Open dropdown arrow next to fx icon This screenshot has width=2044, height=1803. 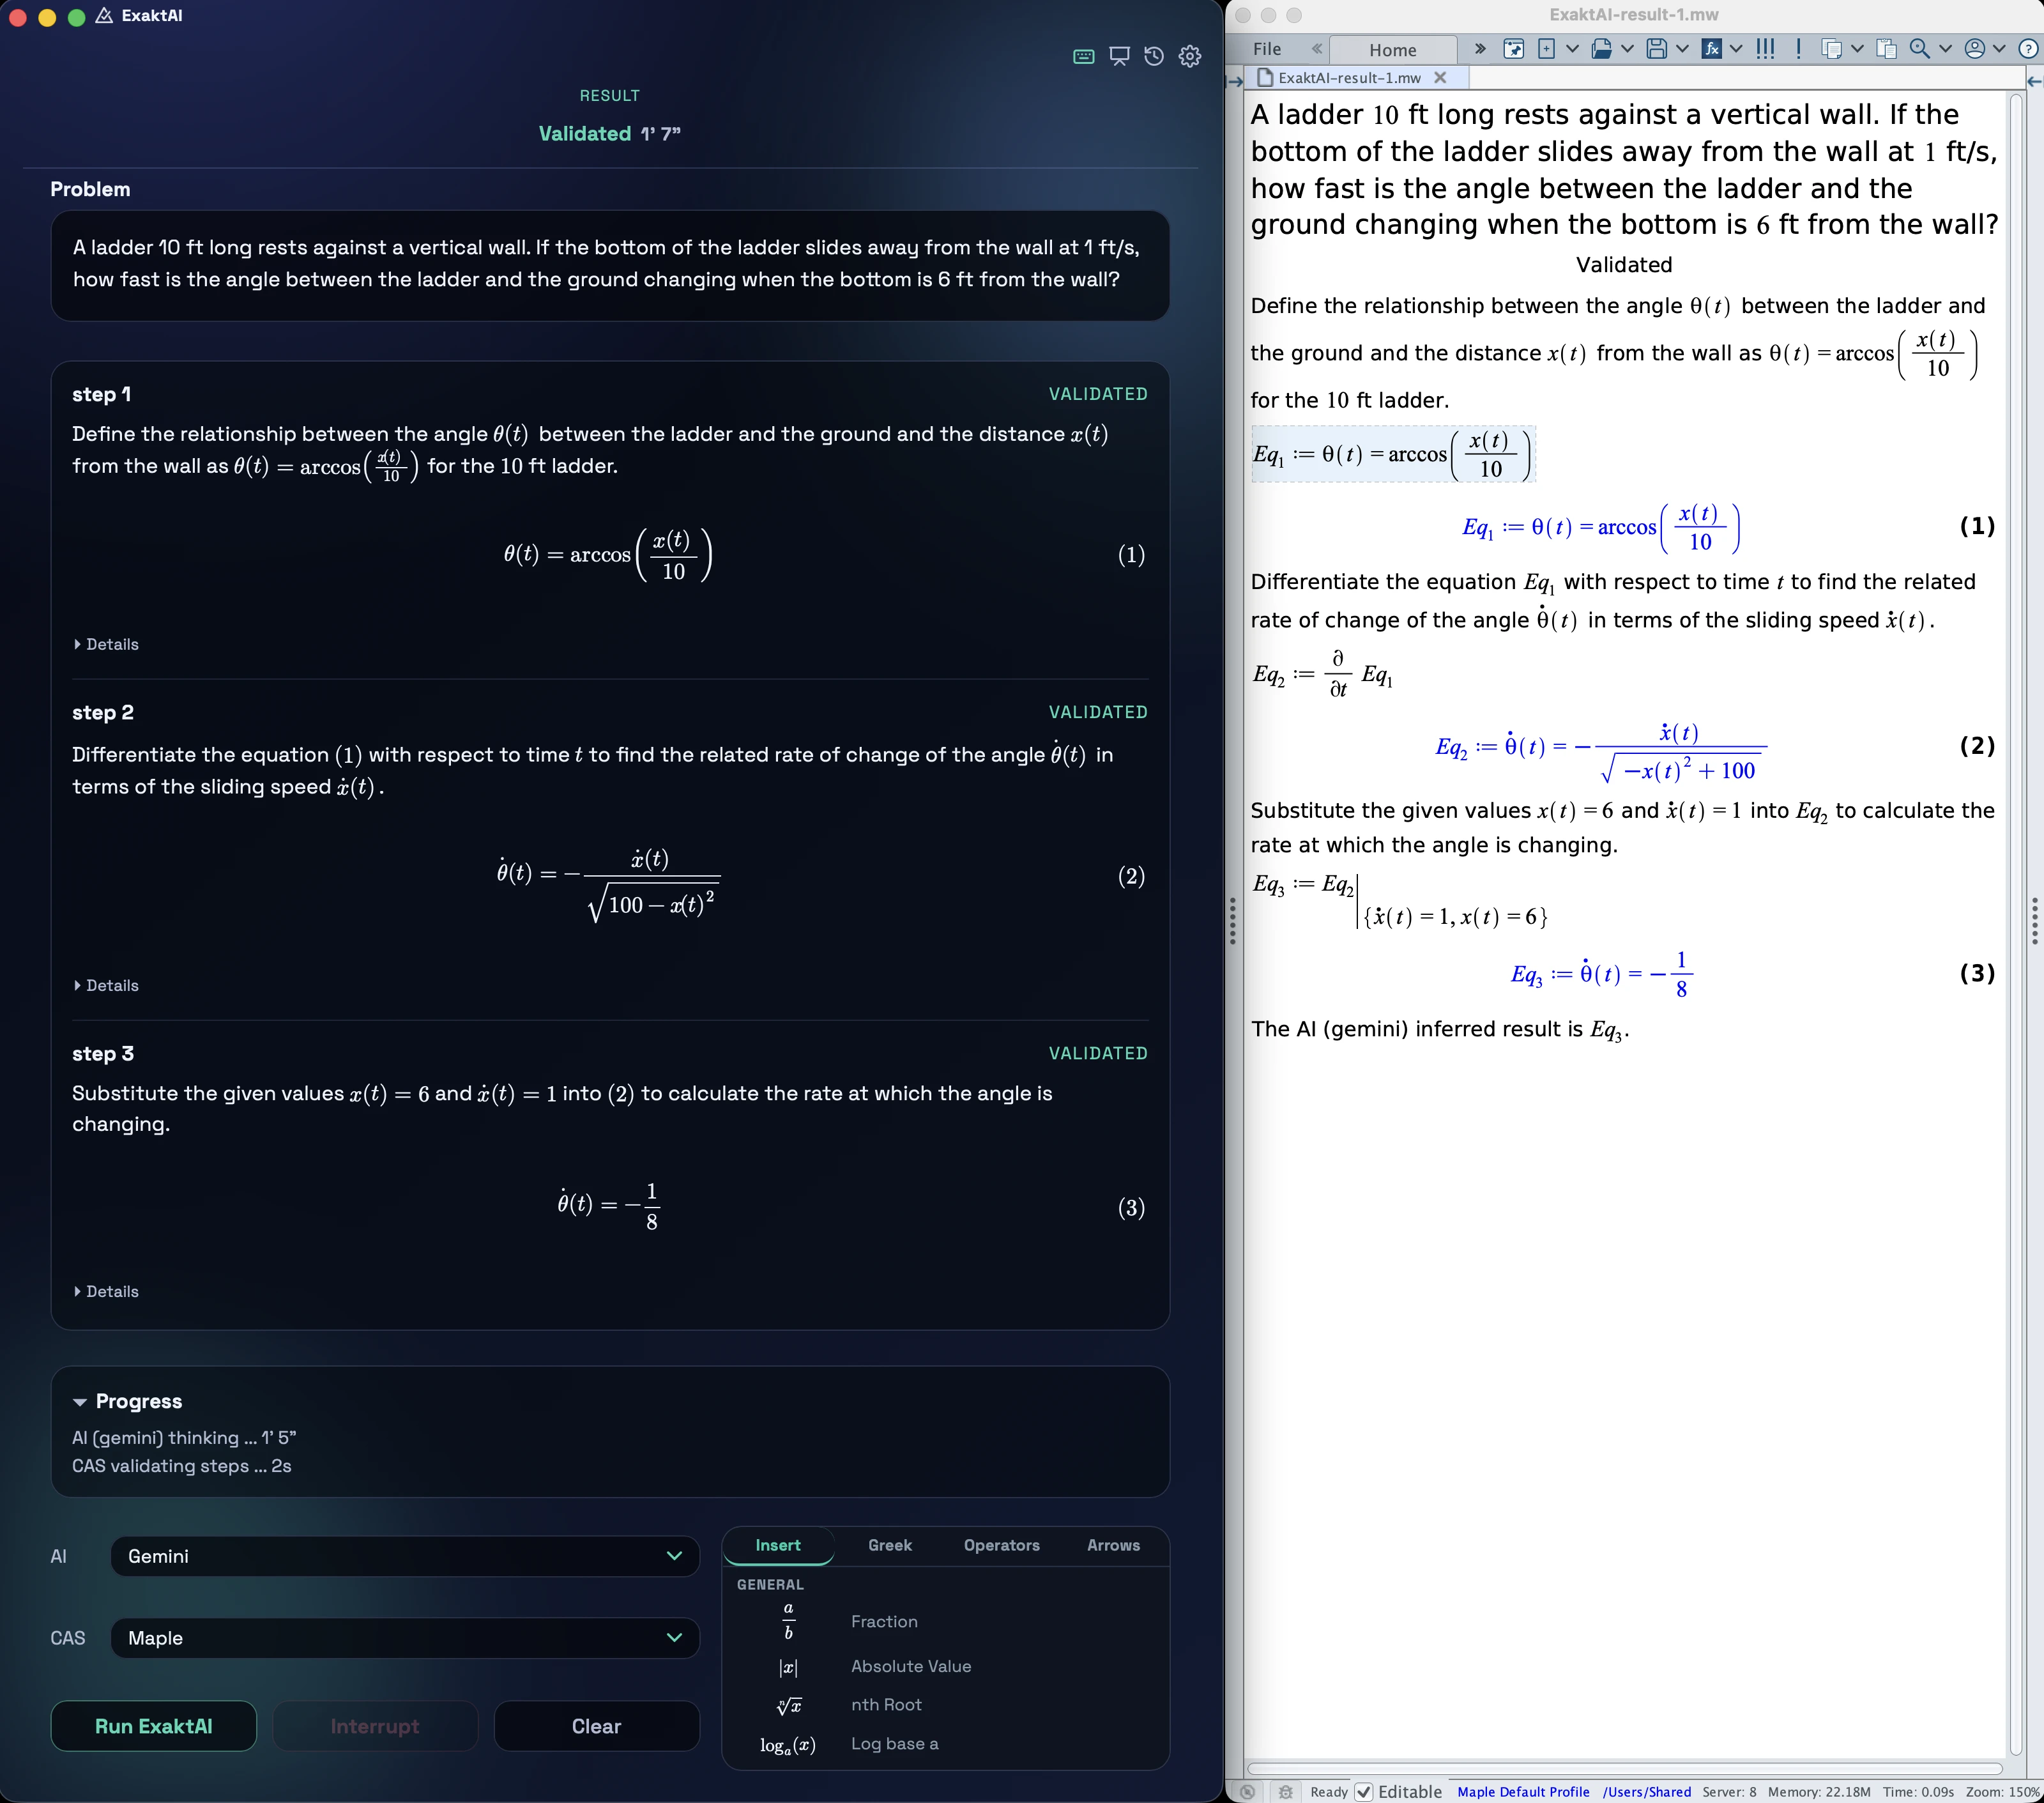coord(1736,49)
